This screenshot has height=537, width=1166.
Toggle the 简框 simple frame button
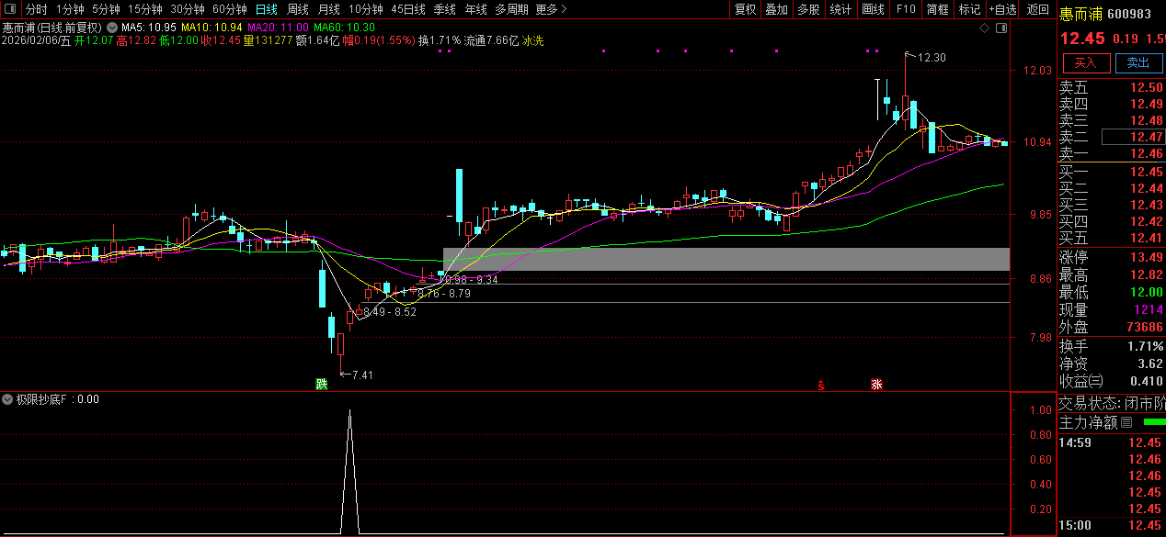[x=937, y=9]
